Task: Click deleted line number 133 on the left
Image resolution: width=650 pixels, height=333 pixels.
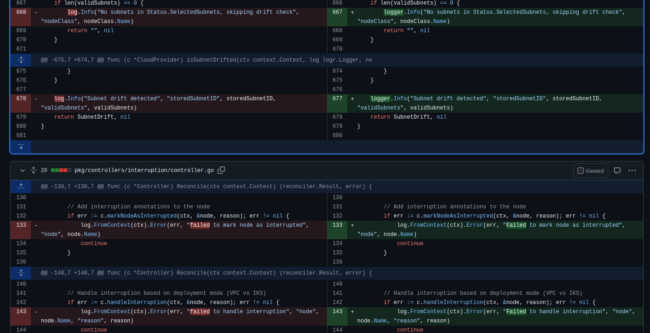Action: 21,225
